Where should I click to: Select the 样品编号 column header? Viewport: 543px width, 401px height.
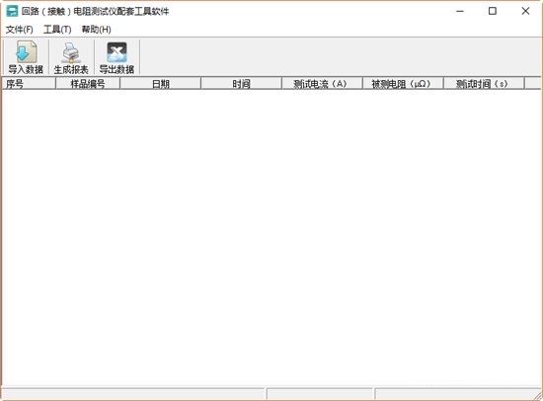pyautogui.click(x=88, y=84)
